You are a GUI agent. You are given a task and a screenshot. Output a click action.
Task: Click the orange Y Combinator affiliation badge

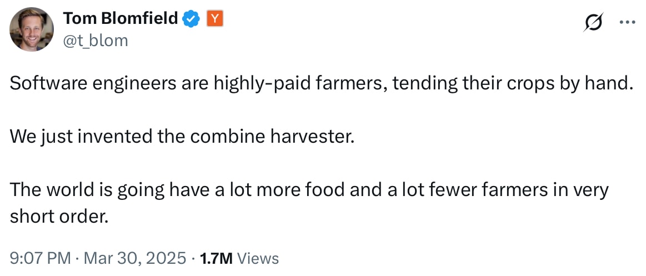214,19
